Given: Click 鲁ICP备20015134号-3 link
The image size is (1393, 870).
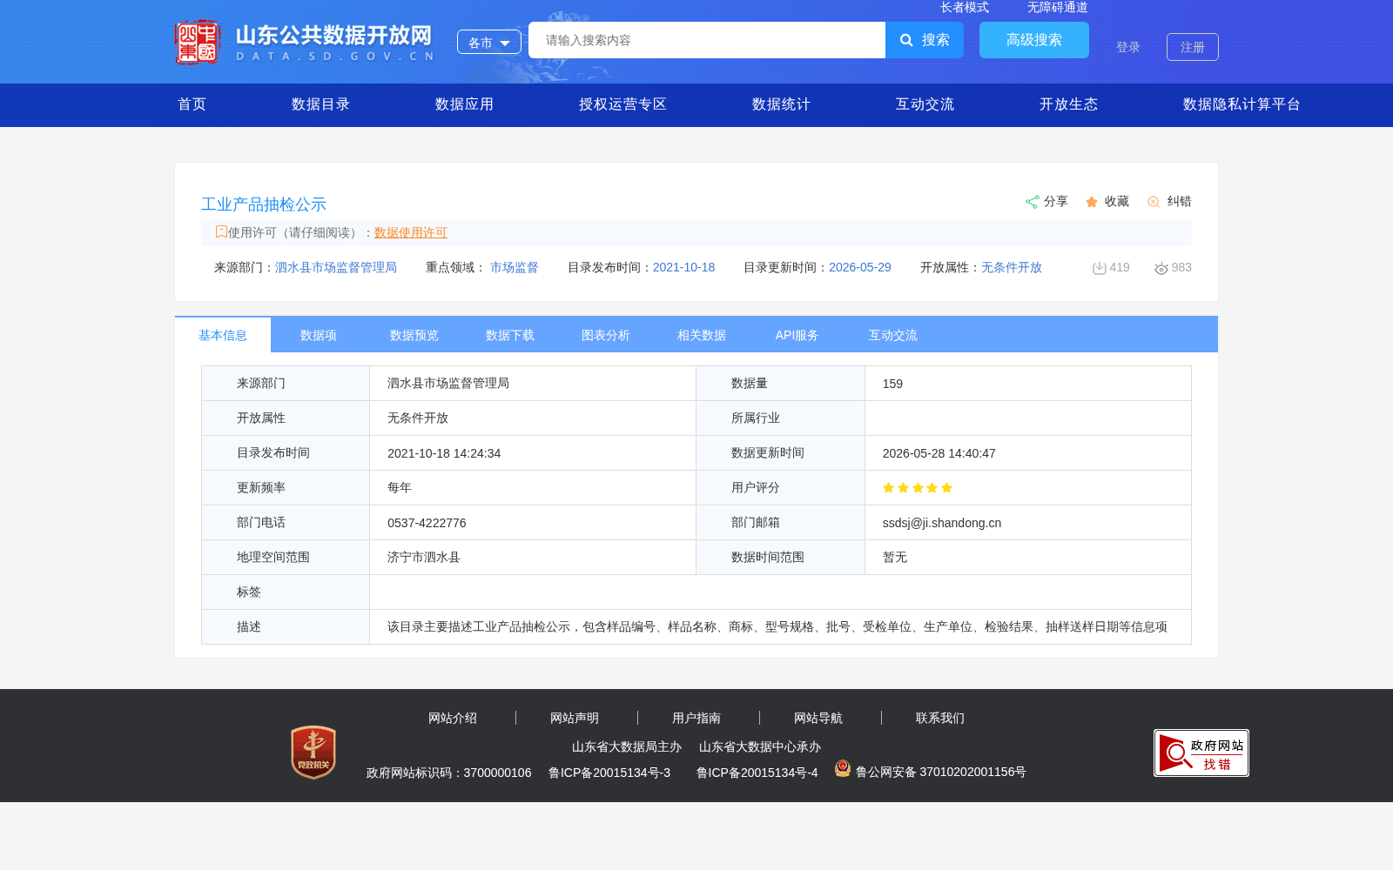Looking at the screenshot, I should (x=609, y=773).
